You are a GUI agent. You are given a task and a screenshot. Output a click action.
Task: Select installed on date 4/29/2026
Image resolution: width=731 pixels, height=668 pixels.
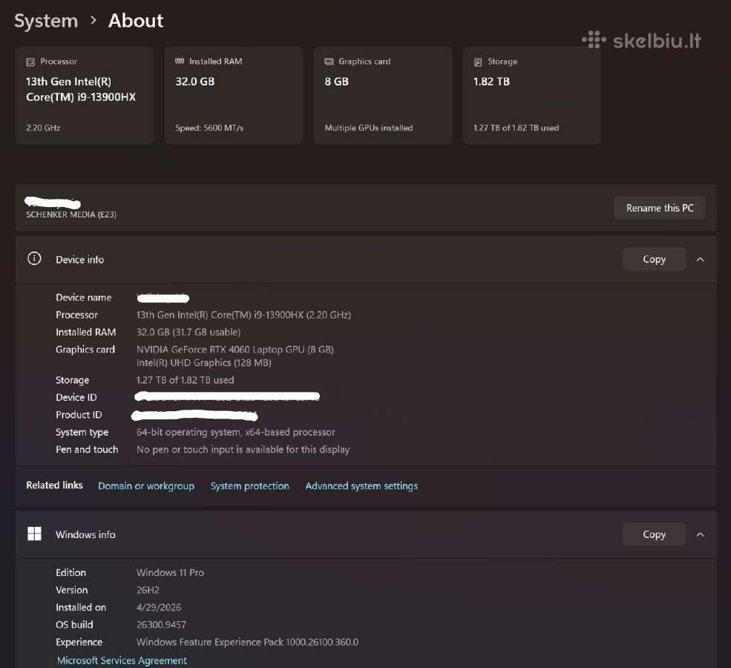pos(159,607)
